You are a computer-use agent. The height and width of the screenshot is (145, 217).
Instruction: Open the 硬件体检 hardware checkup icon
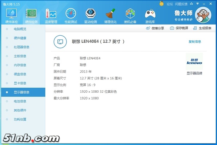pyautogui.click(x=11, y=15)
